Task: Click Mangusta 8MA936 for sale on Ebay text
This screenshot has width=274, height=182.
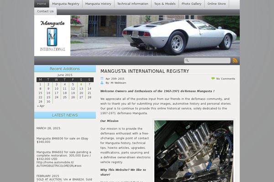Action: tap(62, 140)
